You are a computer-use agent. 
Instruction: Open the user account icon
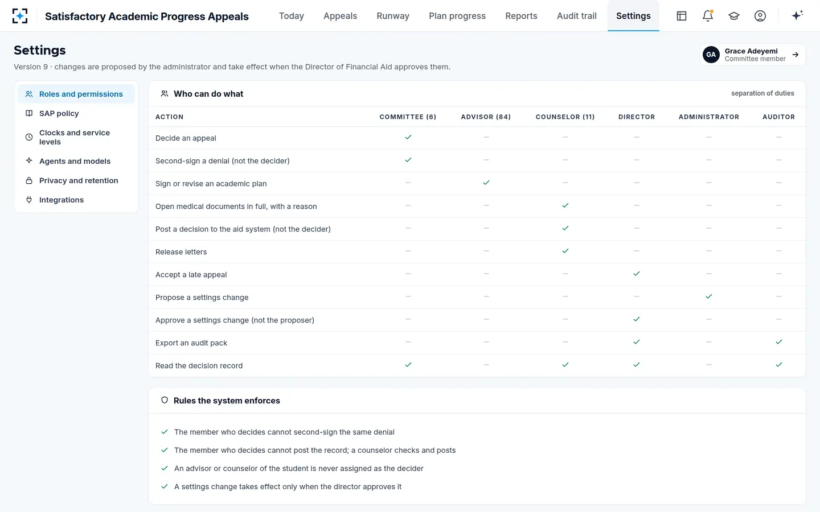tap(760, 16)
